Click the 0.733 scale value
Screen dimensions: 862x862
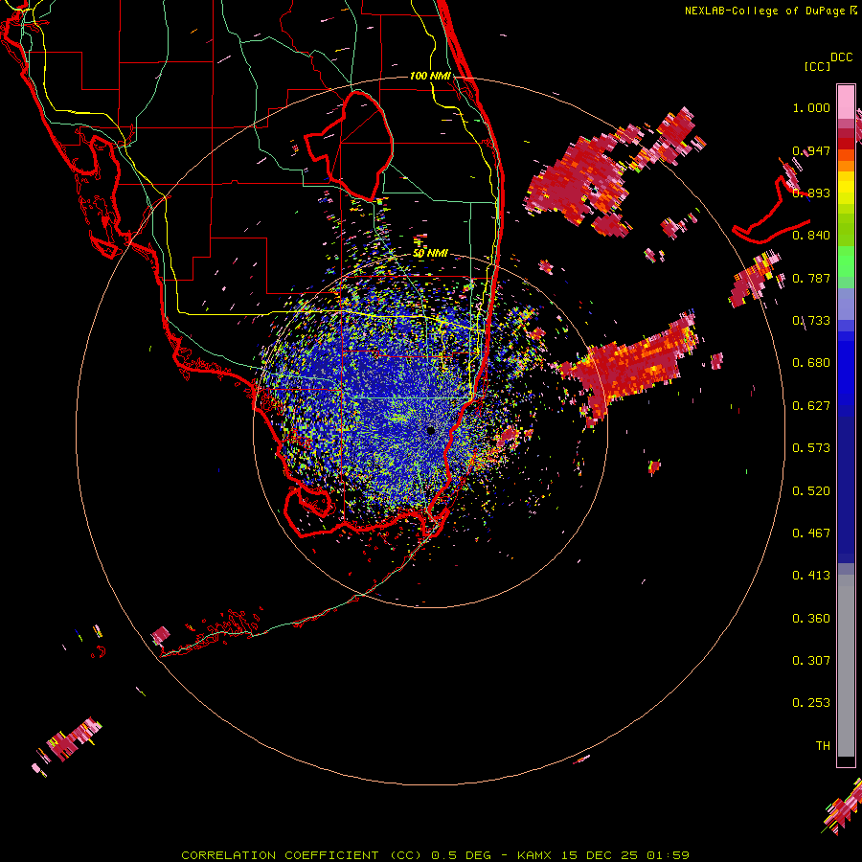pyautogui.click(x=811, y=321)
